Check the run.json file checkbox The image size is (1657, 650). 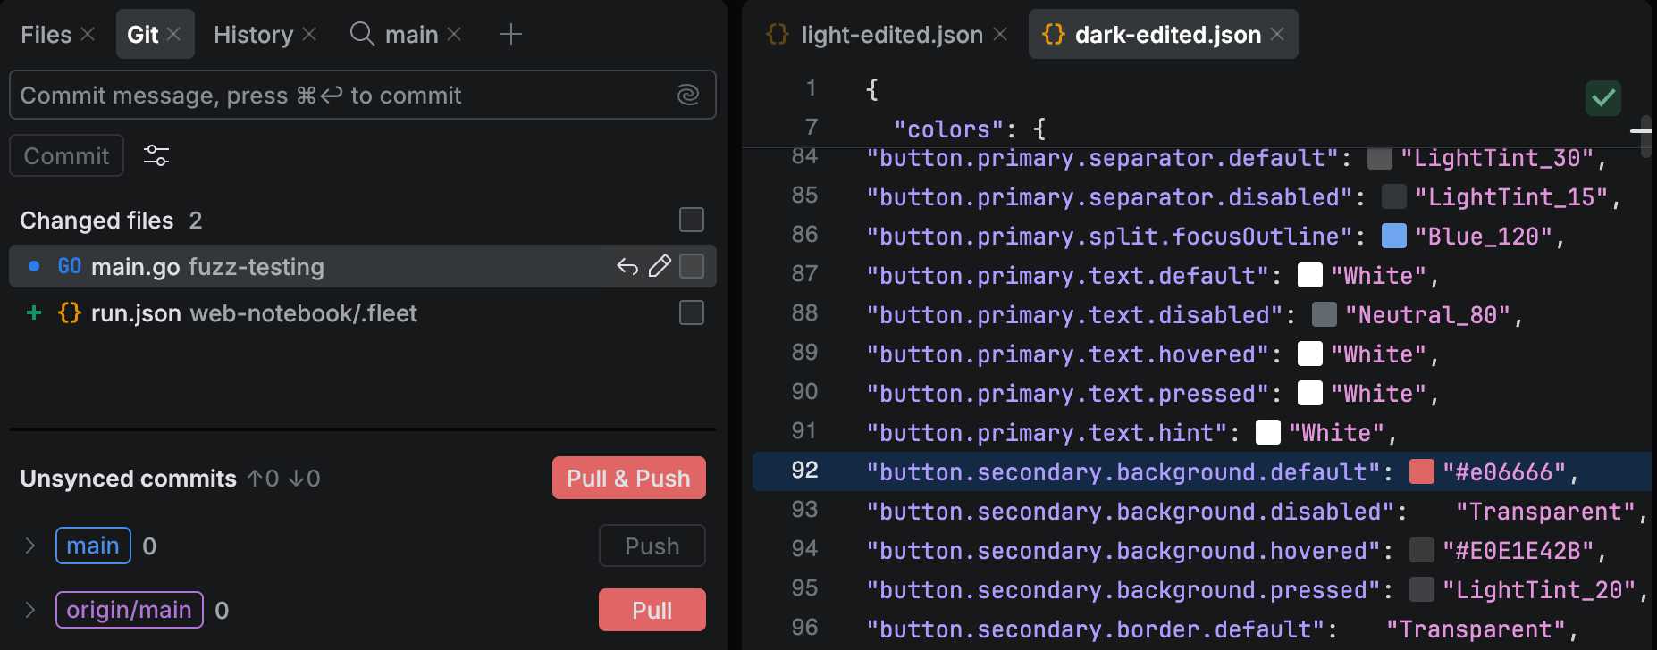tap(691, 312)
